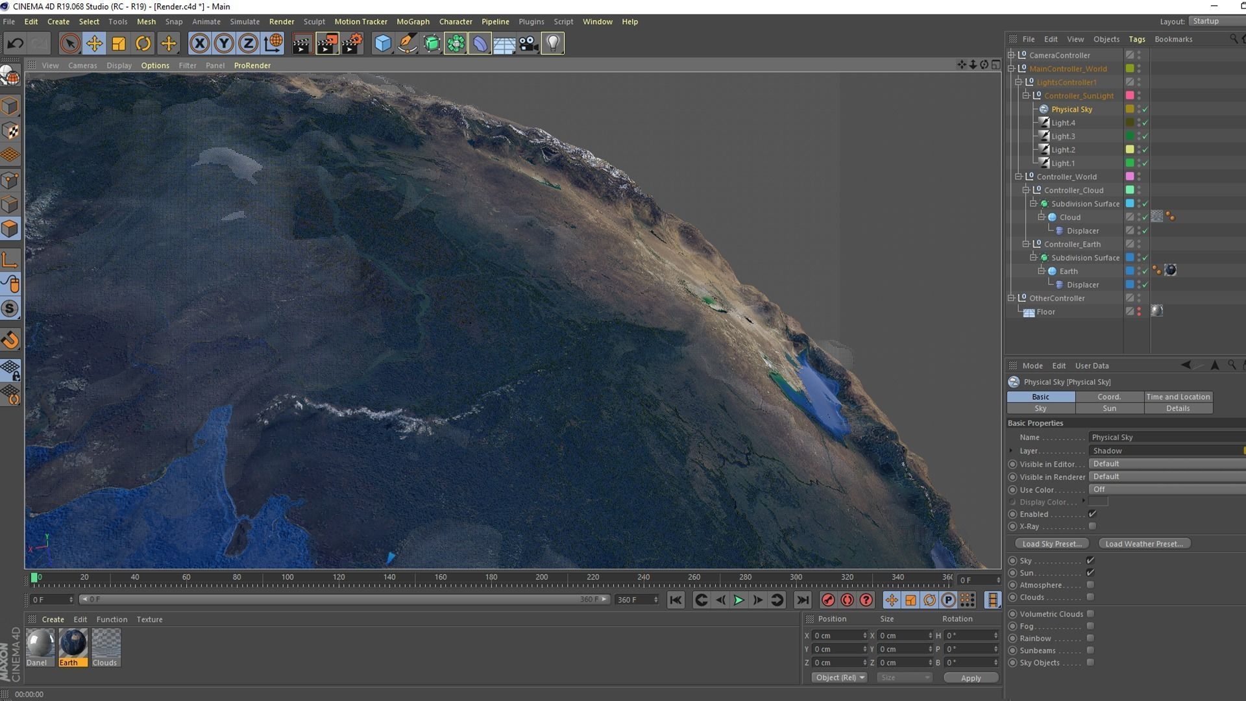Viewport: 1246px width, 701px height.
Task: Add a Camera object
Action: click(528, 43)
